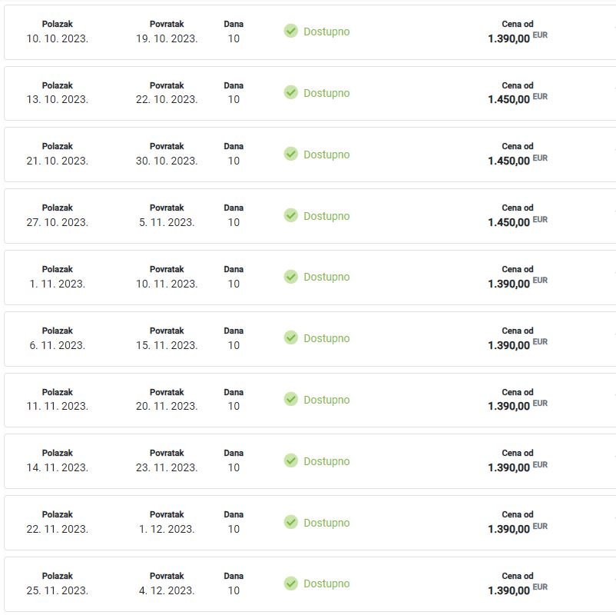This screenshot has height=615, width=616.
Task: Click the 1.390,00 EUR price for 25. 11. departure
Action: [518, 590]
